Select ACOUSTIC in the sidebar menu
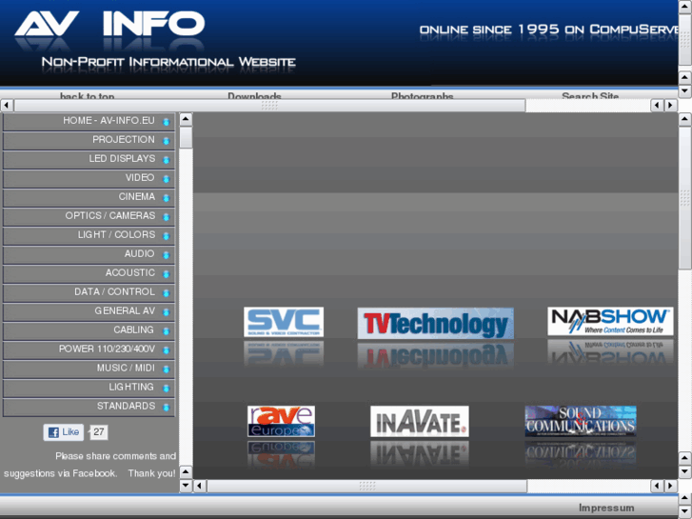 89,273
